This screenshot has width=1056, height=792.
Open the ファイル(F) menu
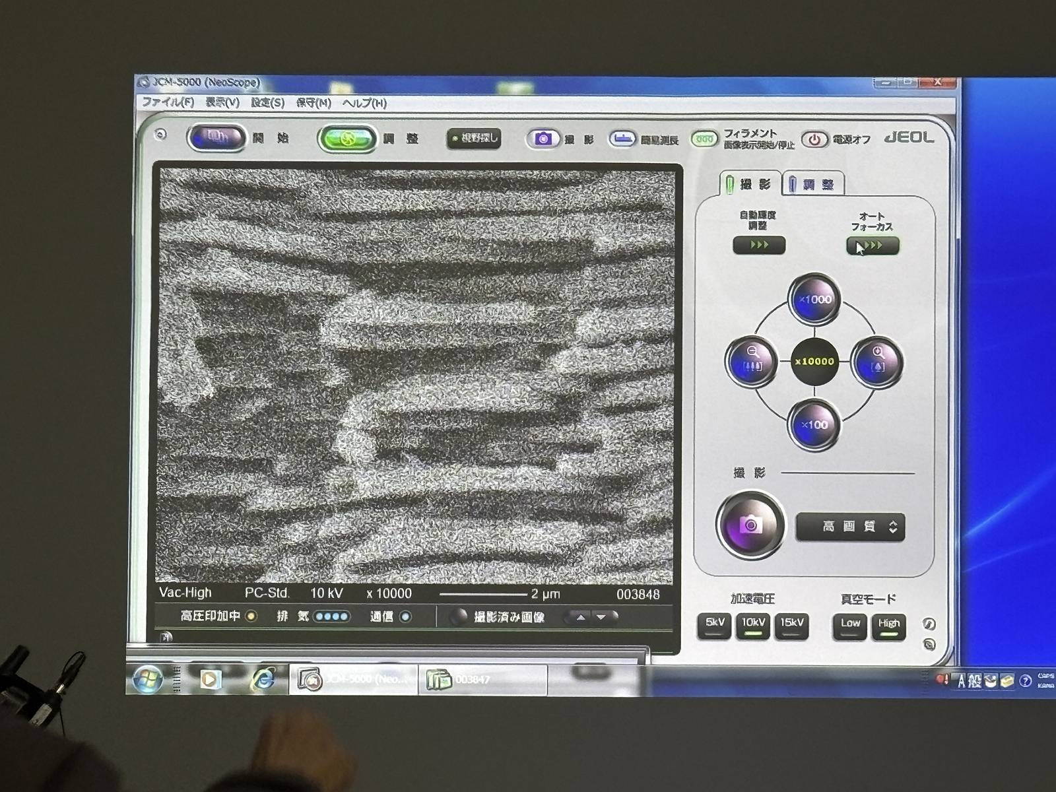click(168, 102)
